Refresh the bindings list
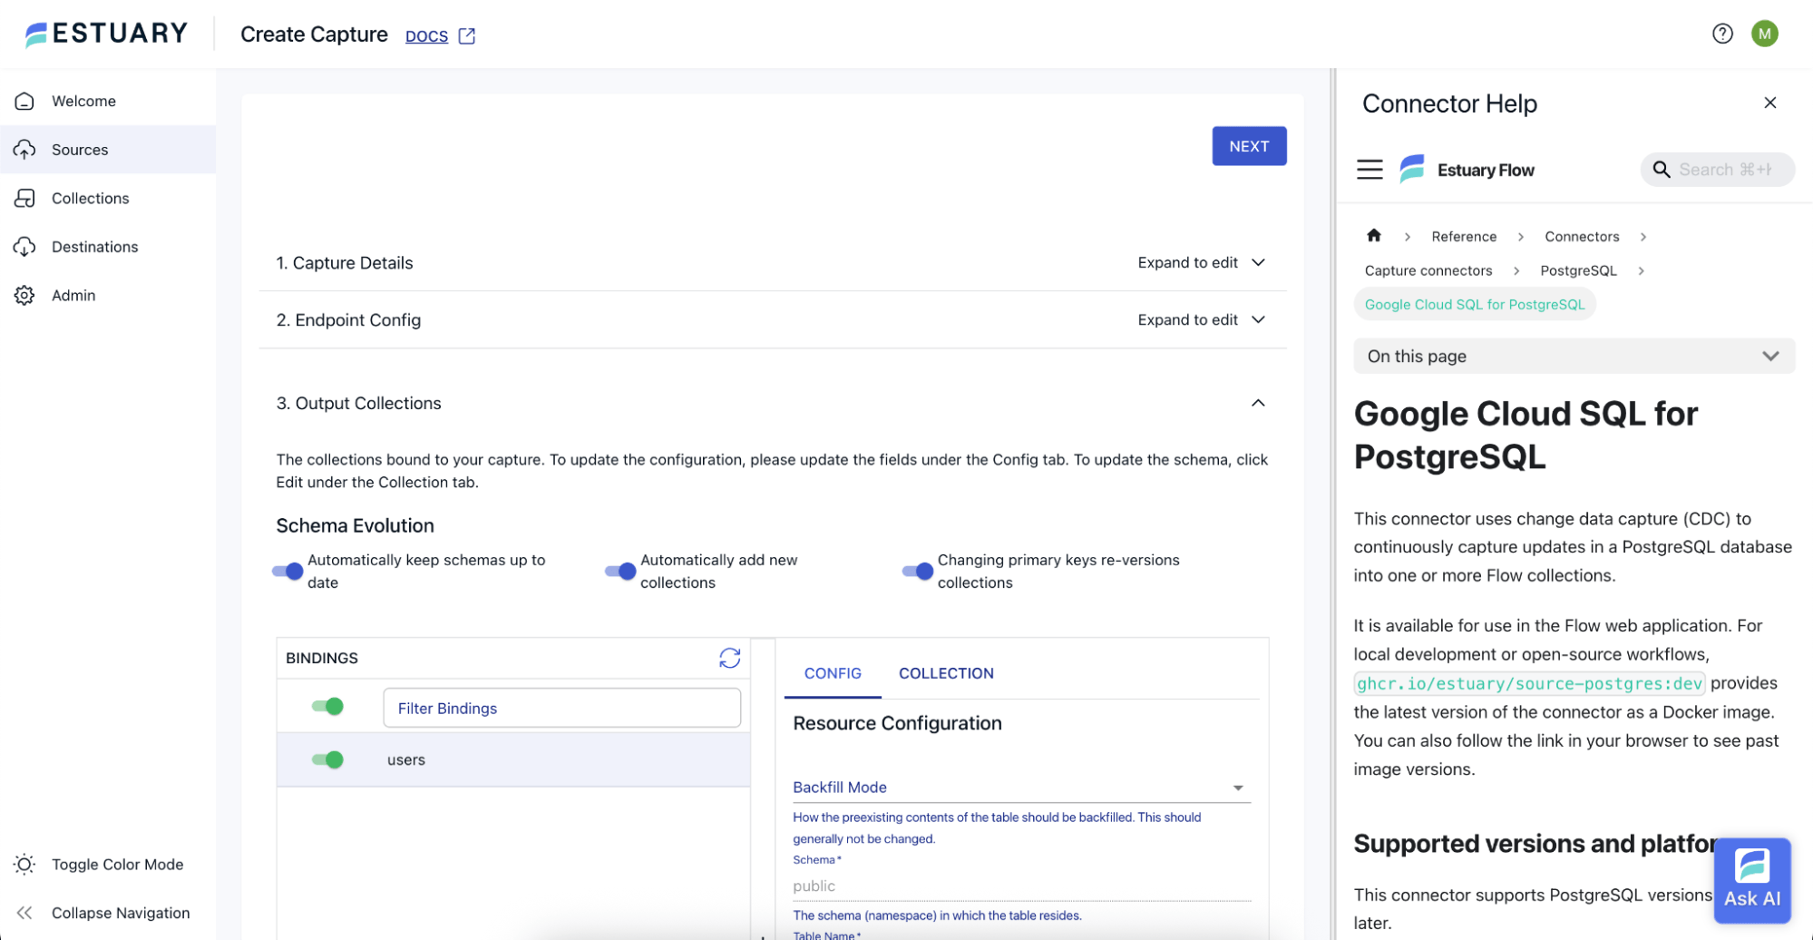This screenshot has width=1813, height=940. (729, 658)
